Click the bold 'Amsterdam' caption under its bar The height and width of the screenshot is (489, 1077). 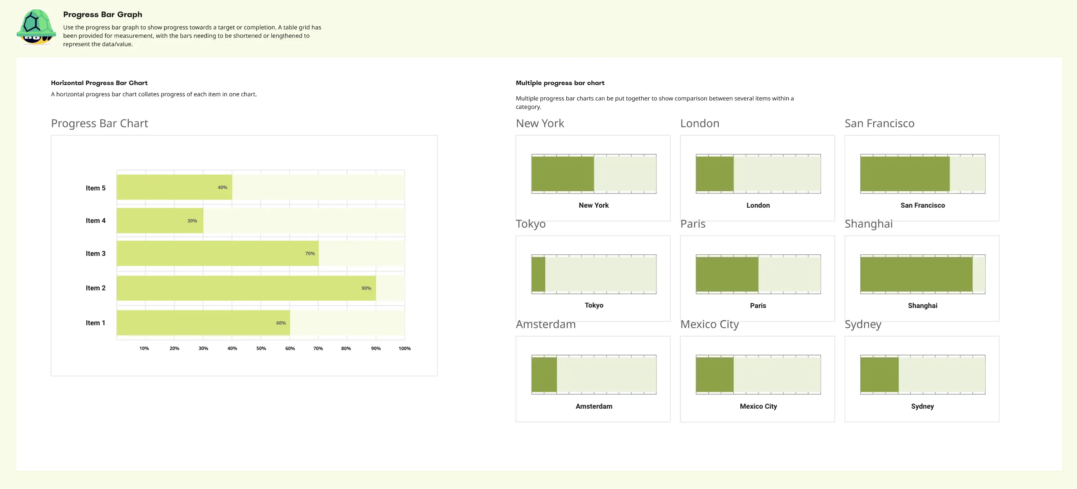594,406
